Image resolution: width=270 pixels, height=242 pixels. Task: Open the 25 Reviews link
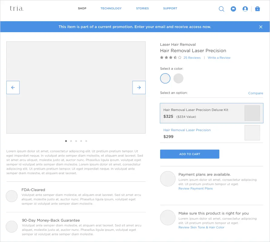tap(192, 58)
